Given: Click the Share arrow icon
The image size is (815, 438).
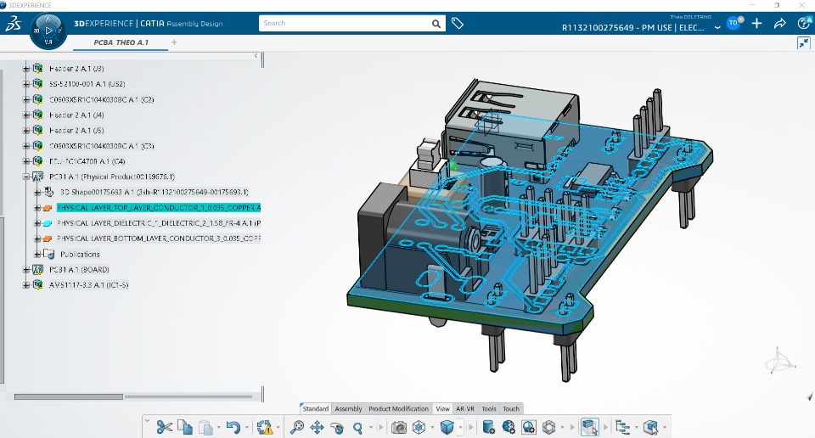Looking at the screenshot, I should [x=779, y=24].
